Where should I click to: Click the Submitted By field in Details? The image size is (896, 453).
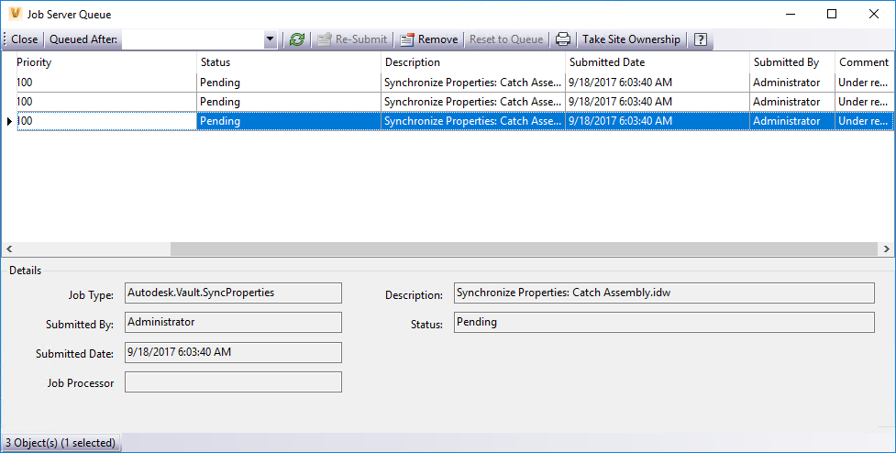coord(233,322)
